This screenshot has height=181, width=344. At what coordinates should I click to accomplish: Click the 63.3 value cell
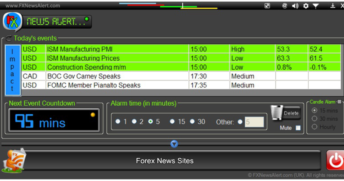pyautogui.click(x=291, y=58)
